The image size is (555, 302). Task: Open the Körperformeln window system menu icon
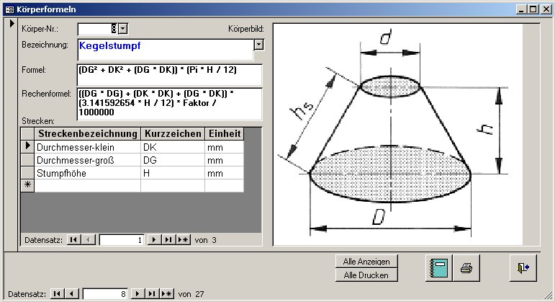9,9
